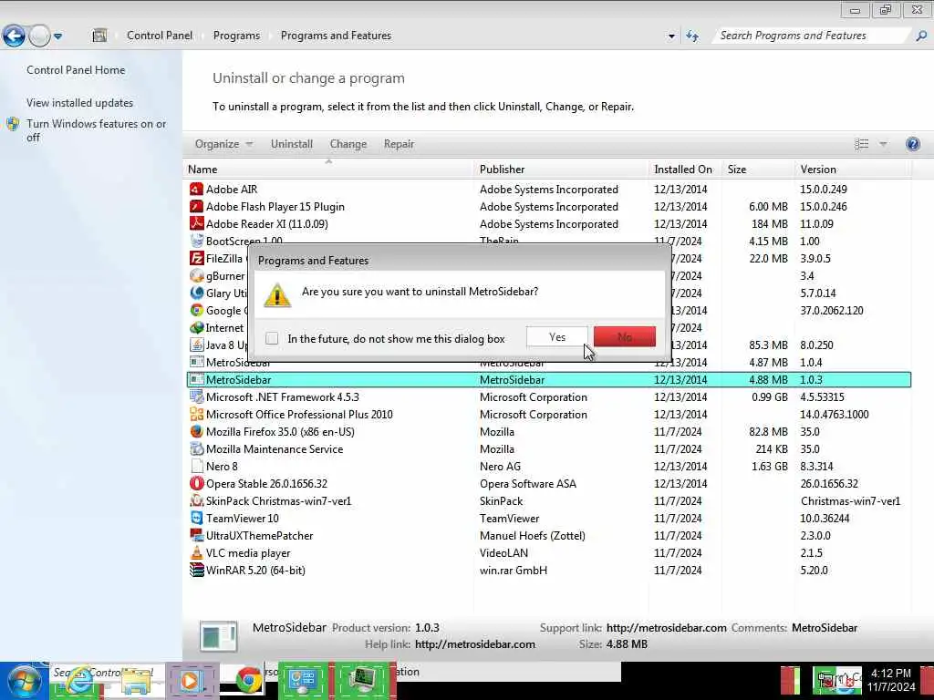Open View installed updates link
The image size is (934, 700).
click(80, 103)
